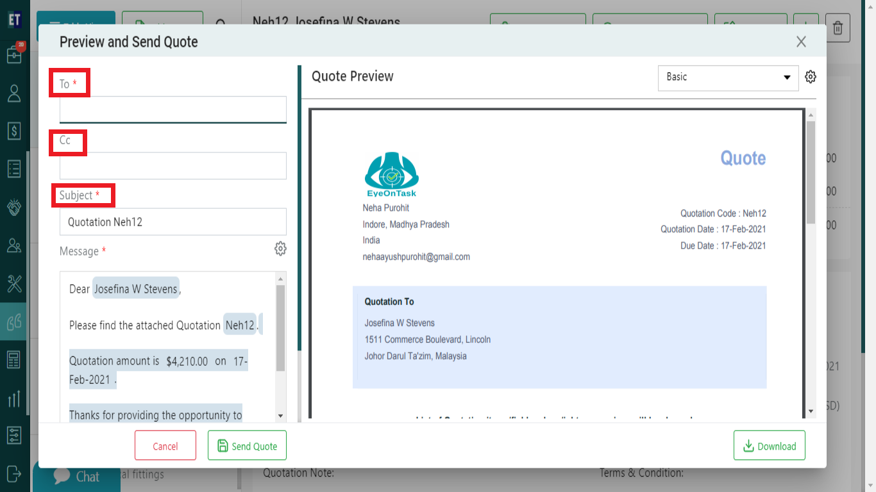
Task: Click the $4,210.00 amount in message
Action: tap(187, 361)
